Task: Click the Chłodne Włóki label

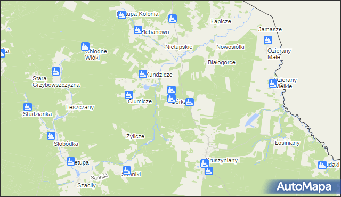Action: [x=96, y=54]
